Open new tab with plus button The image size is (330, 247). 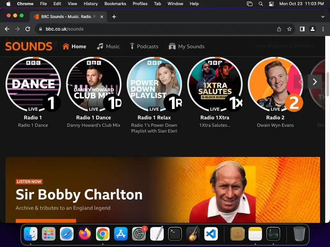(114, 17)
